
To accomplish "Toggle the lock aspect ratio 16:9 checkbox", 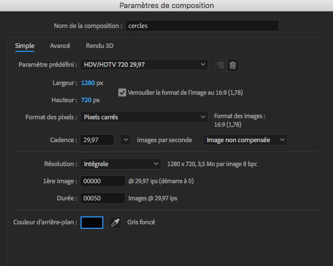I will coord(122,92).
